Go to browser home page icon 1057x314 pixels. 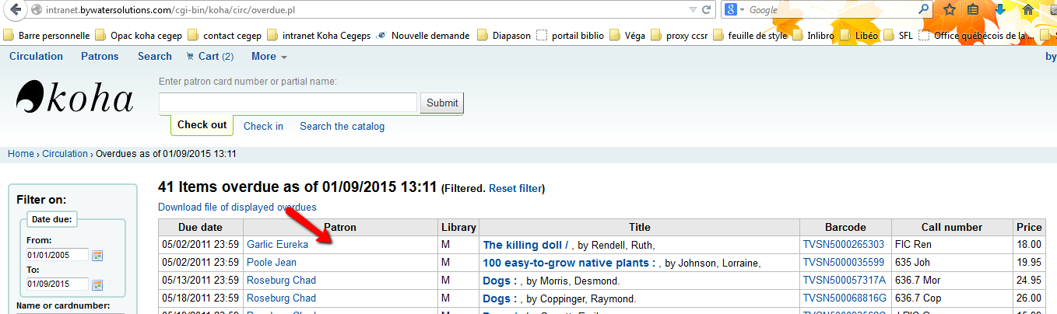click(1028, 10)
